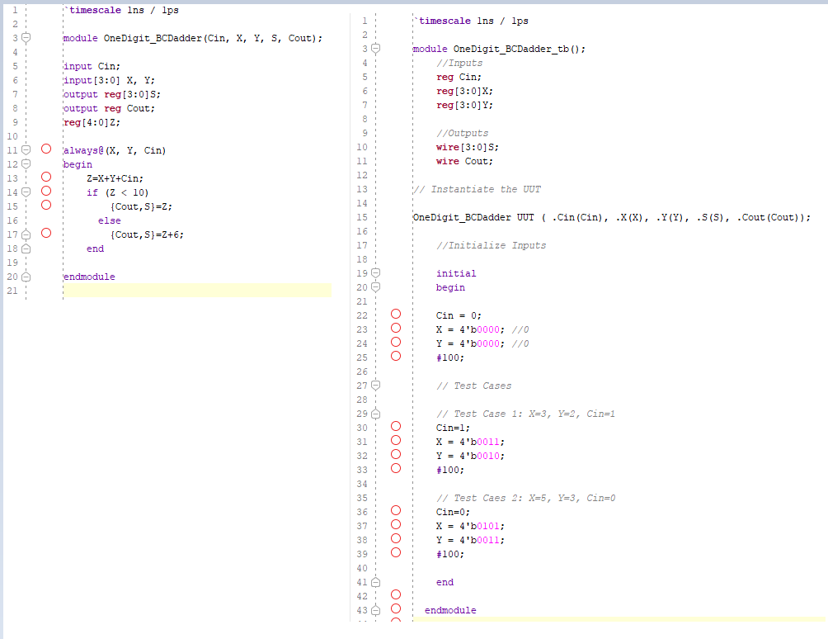This screenshot has height=639, width=828.
Task: Set breakpoint on Y = 4'b0011 in Test Case 2
Action: click(396, 540)
